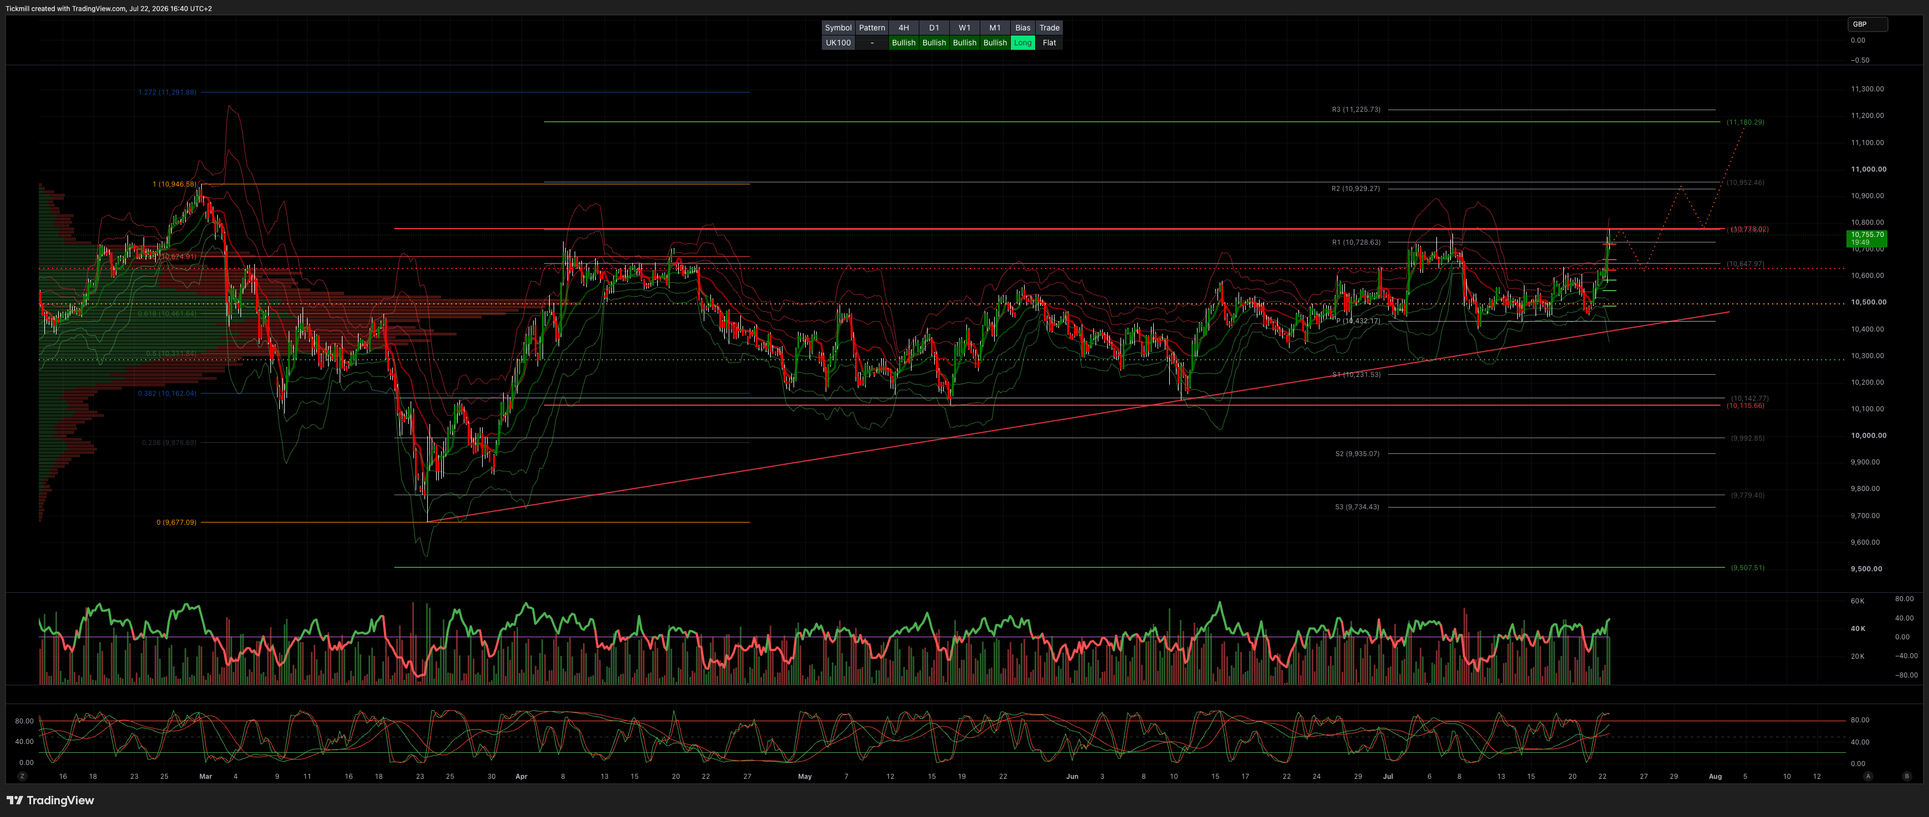Click the green Long bias cell
This screenshot has width=1929, height=817.
[1022, 43]
